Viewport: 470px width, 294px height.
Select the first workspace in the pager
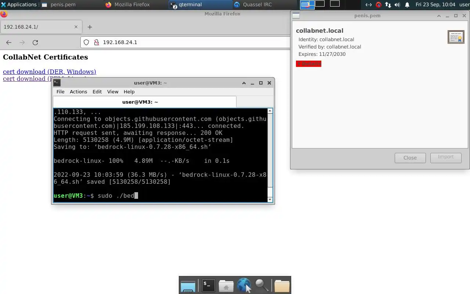(x=307, y=5)
